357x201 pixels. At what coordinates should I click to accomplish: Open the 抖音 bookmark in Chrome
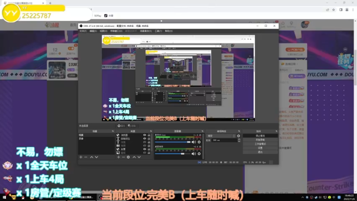pyautogui.click(x=109, y=16)
